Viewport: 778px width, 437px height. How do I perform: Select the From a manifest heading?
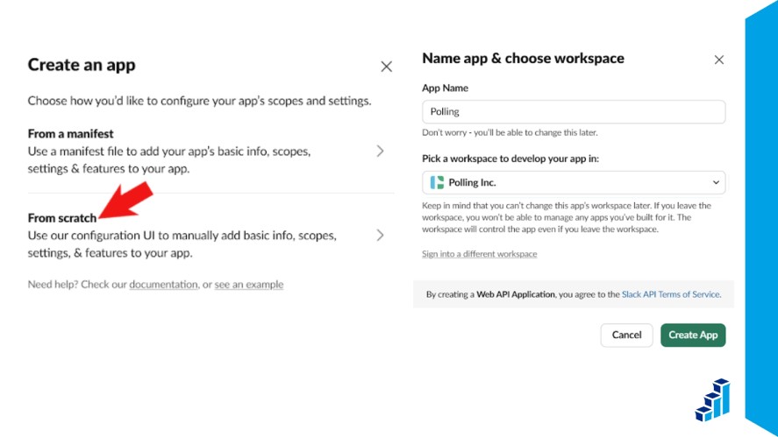tap(70, 134)
